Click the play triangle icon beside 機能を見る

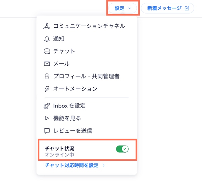(x=47, y=118)
